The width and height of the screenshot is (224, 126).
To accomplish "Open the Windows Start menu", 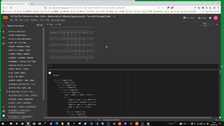I will tap(3, 124).
